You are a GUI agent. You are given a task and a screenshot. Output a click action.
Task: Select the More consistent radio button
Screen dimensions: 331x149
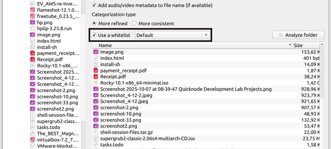(x=134, y=23)
